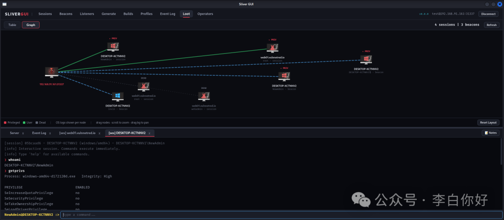Click the console output scrollbar
The image size is (504, 220).
(x=502, y=152)
